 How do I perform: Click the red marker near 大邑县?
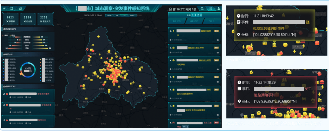(86, 76)
